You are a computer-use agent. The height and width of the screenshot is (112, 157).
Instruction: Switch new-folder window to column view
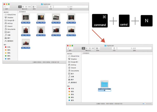[x=90, y=48]
